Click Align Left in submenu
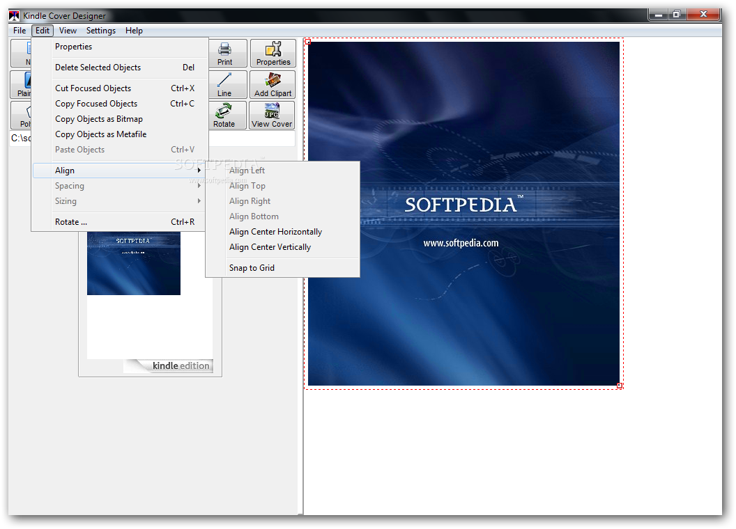Viewport: 736px width, 529px height. [x=282, y=171]
